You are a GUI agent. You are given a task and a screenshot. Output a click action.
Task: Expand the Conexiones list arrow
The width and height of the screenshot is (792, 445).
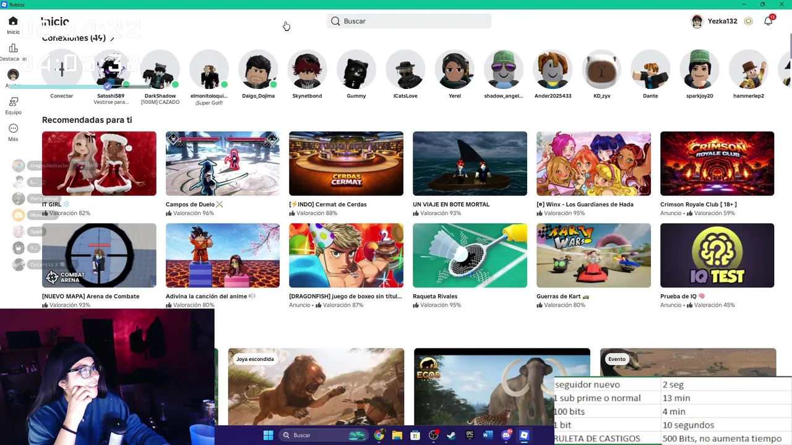(112, 38)
